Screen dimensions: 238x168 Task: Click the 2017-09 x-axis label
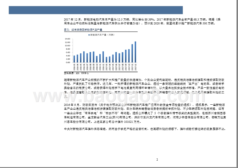(126, 67)
